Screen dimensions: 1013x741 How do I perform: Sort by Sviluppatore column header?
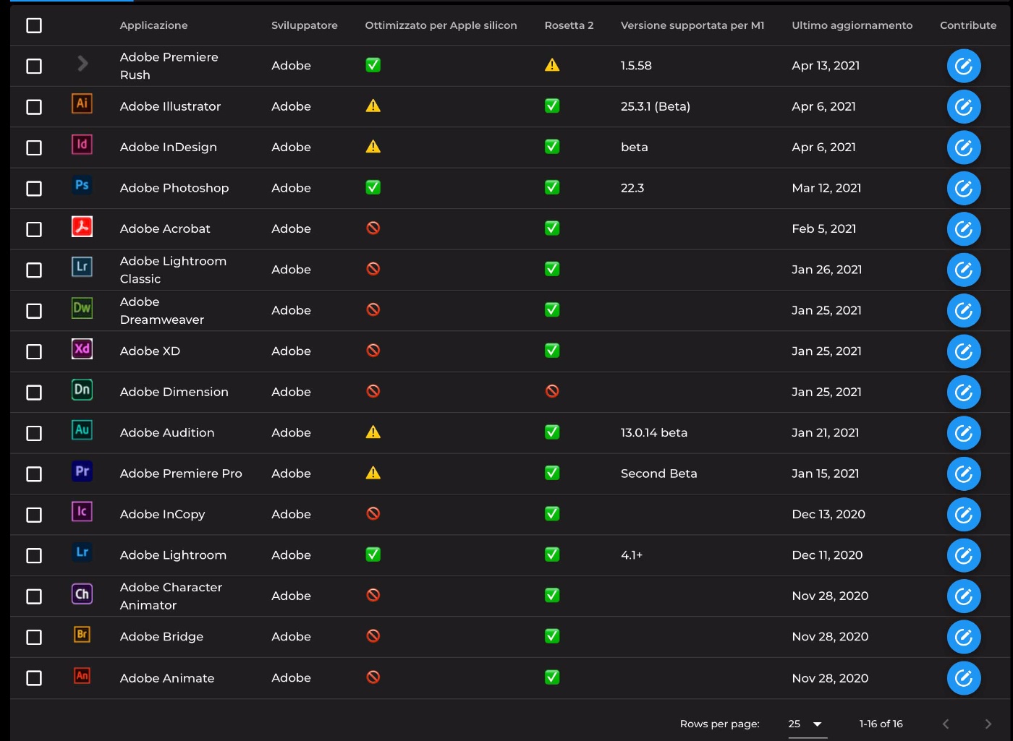tap(305, 25)
